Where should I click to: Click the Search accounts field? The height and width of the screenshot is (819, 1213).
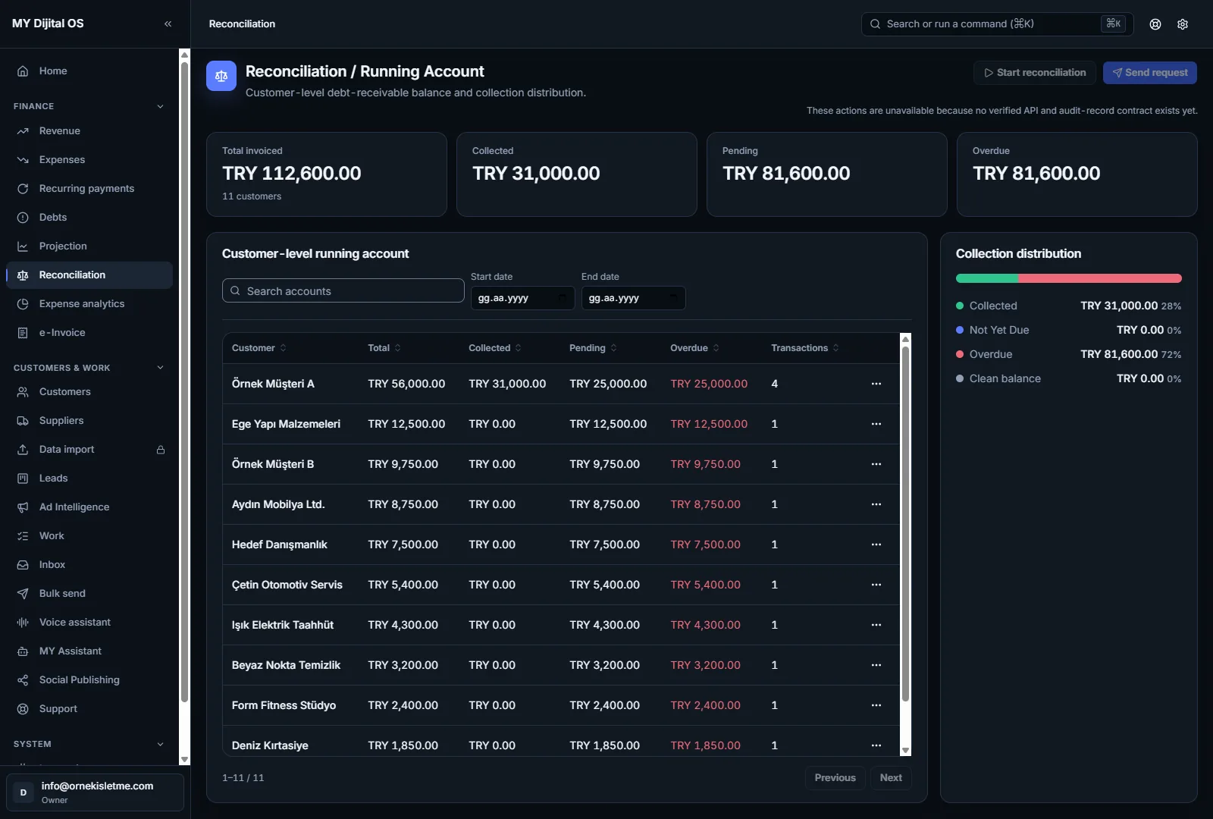tap(343, 290)
